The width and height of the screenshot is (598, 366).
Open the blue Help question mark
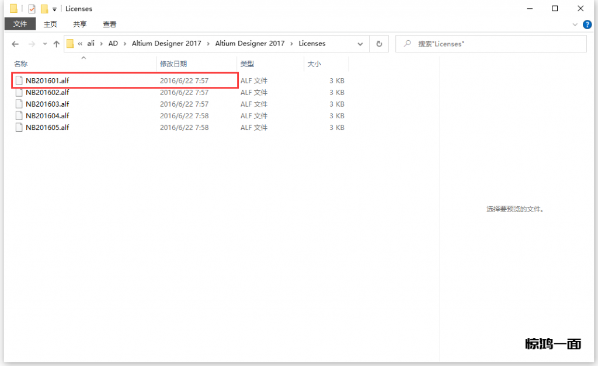pos(587,24)
